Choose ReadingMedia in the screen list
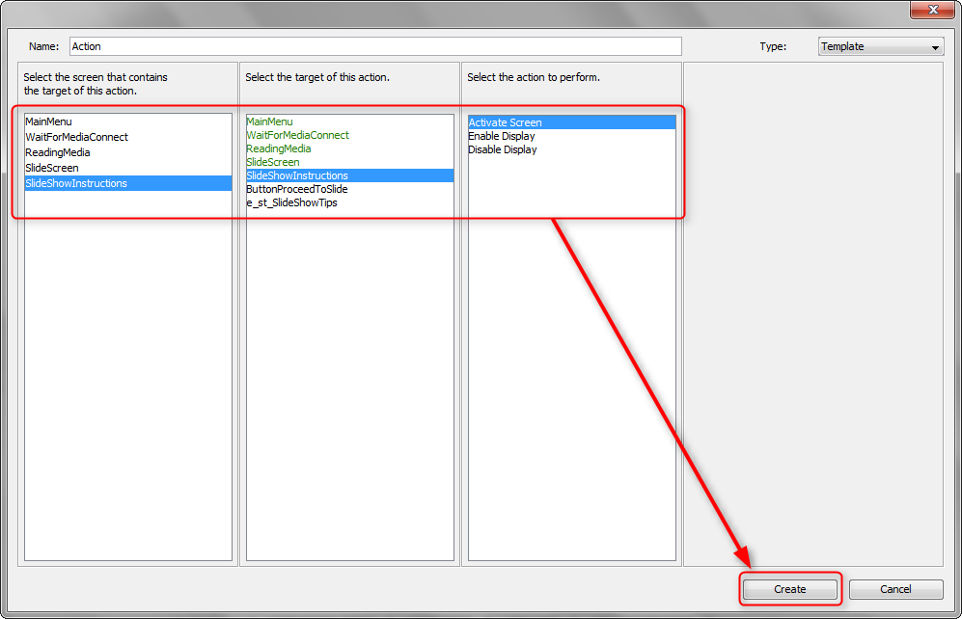 (x=58, y=152)
